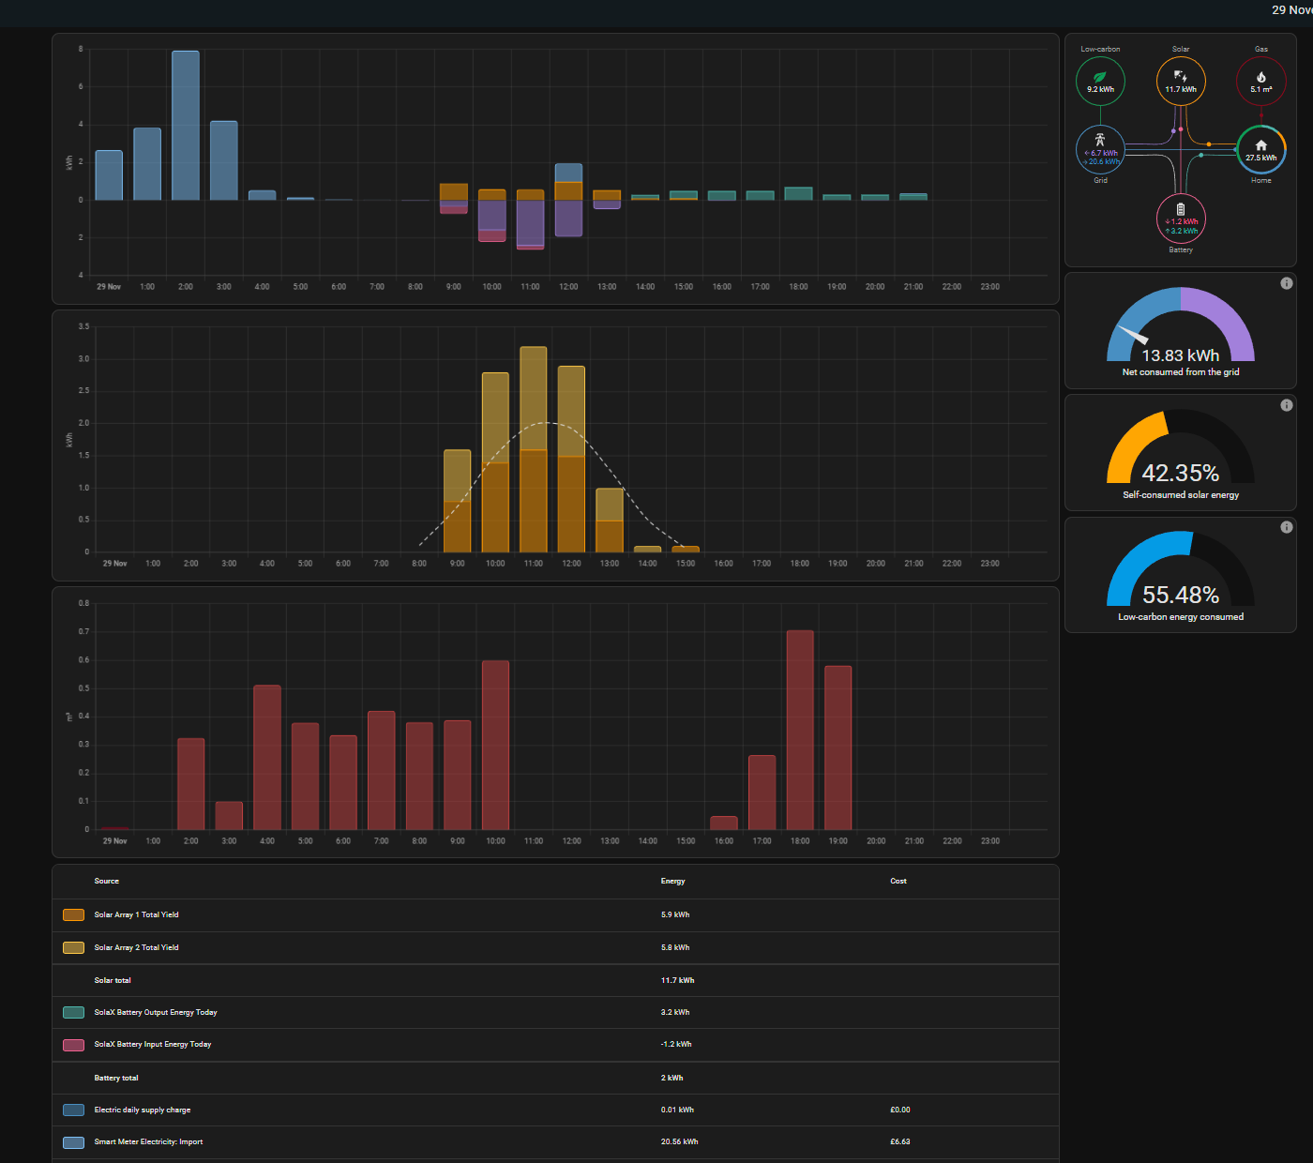
Task: Click the Self-consumed solar energy label
Action: coord(1181,494)
